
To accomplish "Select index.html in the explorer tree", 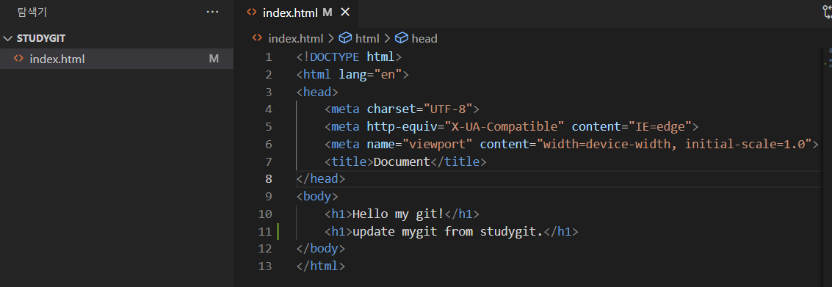I will pos(117,59).
